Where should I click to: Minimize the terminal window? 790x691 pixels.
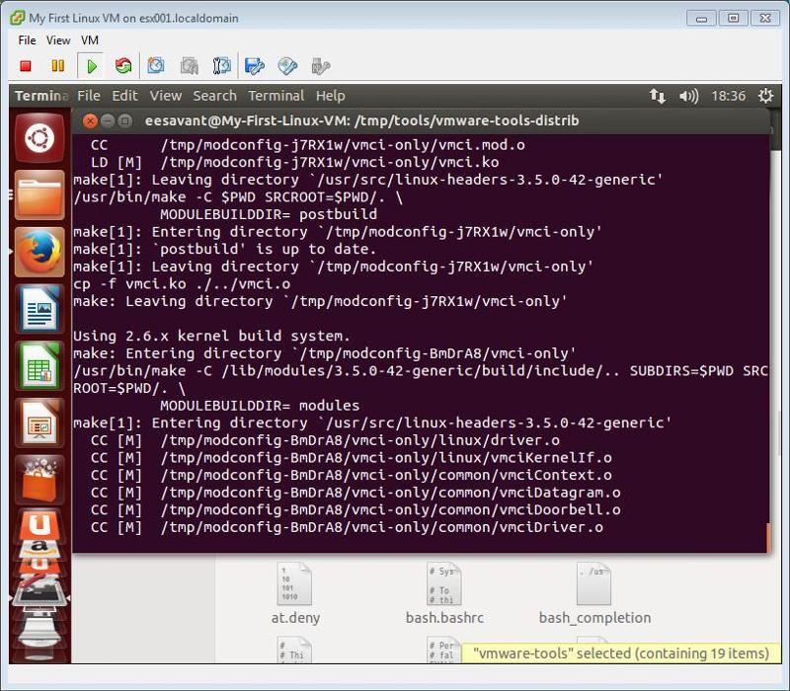coord(108,120)
